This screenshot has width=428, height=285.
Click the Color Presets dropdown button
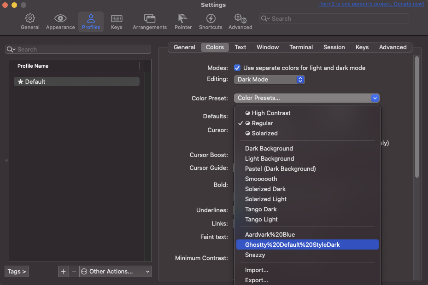pyautogui.click(x=306, y=98)
